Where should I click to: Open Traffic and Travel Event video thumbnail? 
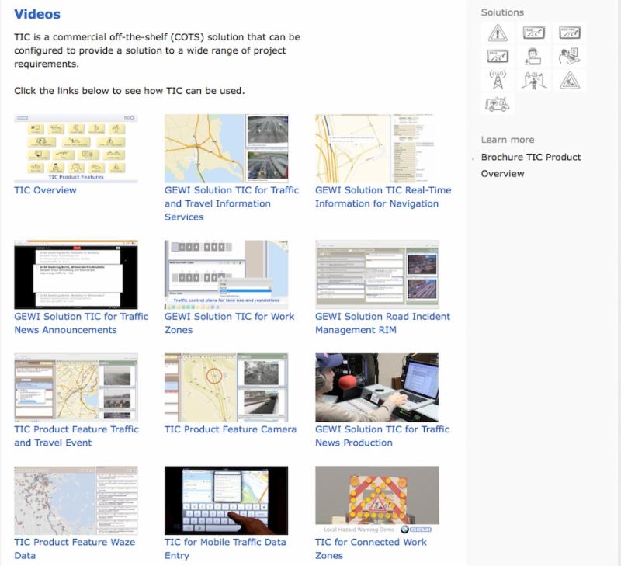(x=76, y=387)
